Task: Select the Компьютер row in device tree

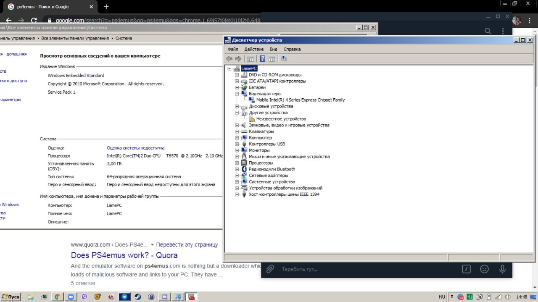Action: [260, 138]
